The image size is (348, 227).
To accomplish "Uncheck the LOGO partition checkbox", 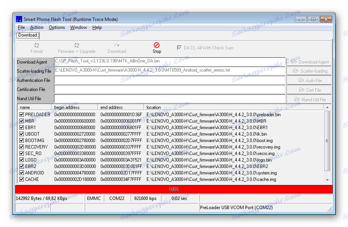I will coord(21,160).
